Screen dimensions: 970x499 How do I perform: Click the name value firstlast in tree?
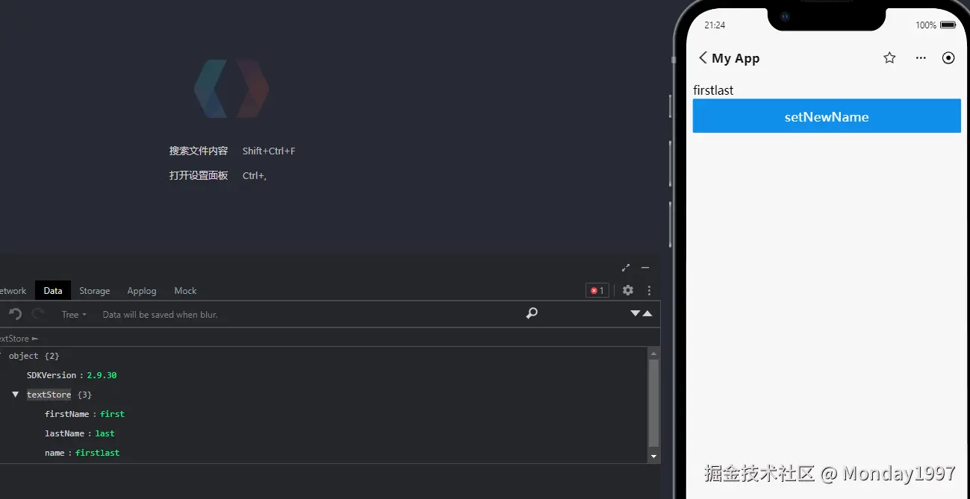click(97, 453)
